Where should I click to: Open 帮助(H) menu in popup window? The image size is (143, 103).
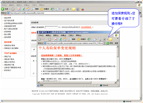coord(79,35)
